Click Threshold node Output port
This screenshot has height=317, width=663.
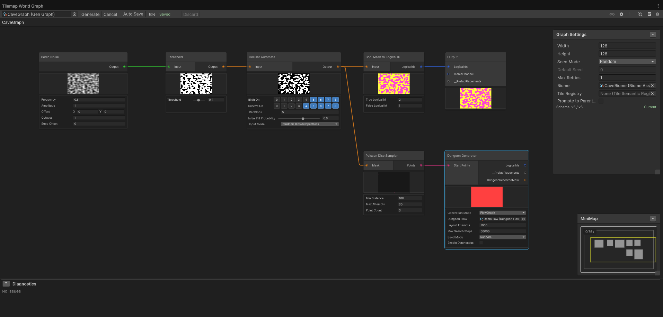223,67
